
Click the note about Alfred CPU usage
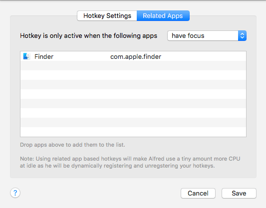pyautogui.click(x=130, y=162)
